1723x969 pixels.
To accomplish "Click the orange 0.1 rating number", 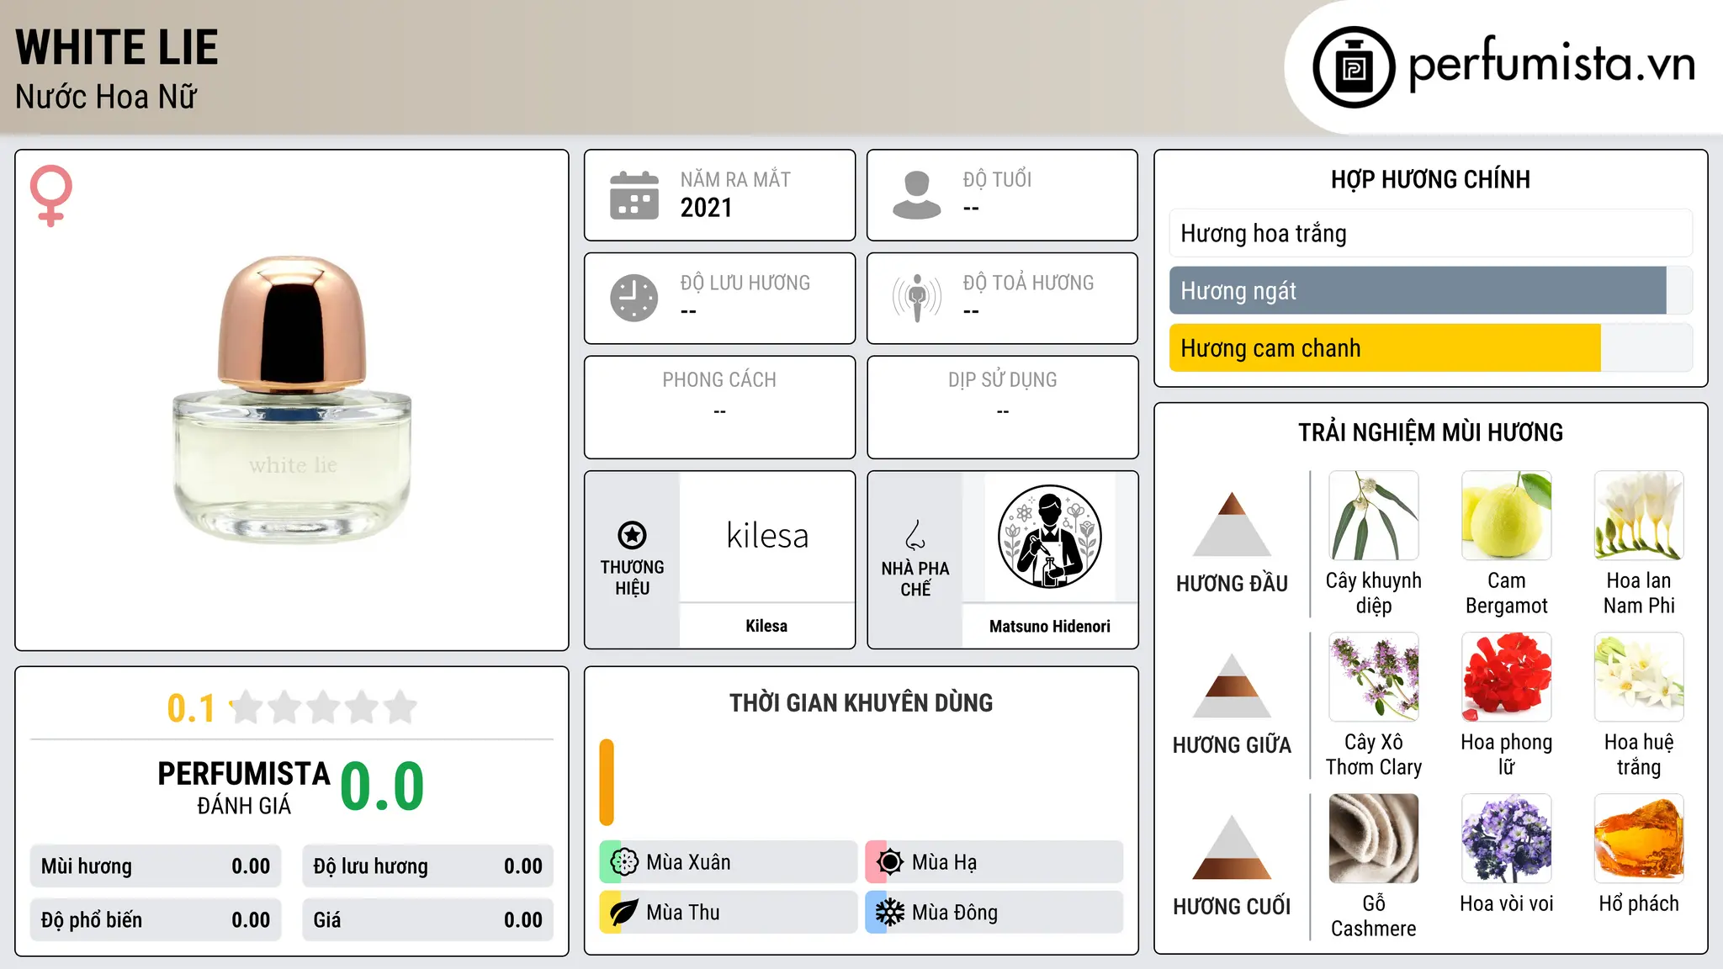I will coord(191,708).
